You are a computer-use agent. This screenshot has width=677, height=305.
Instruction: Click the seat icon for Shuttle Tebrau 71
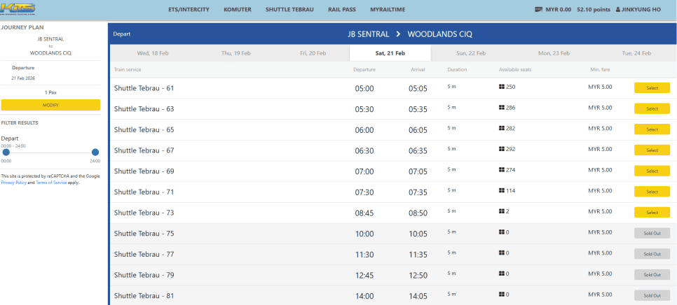click(x=502, y=190)
